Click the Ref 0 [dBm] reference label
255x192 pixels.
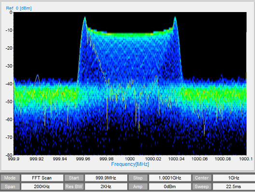coord(19,8)
